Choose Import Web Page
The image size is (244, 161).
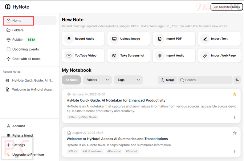click(x=219, y=55)
